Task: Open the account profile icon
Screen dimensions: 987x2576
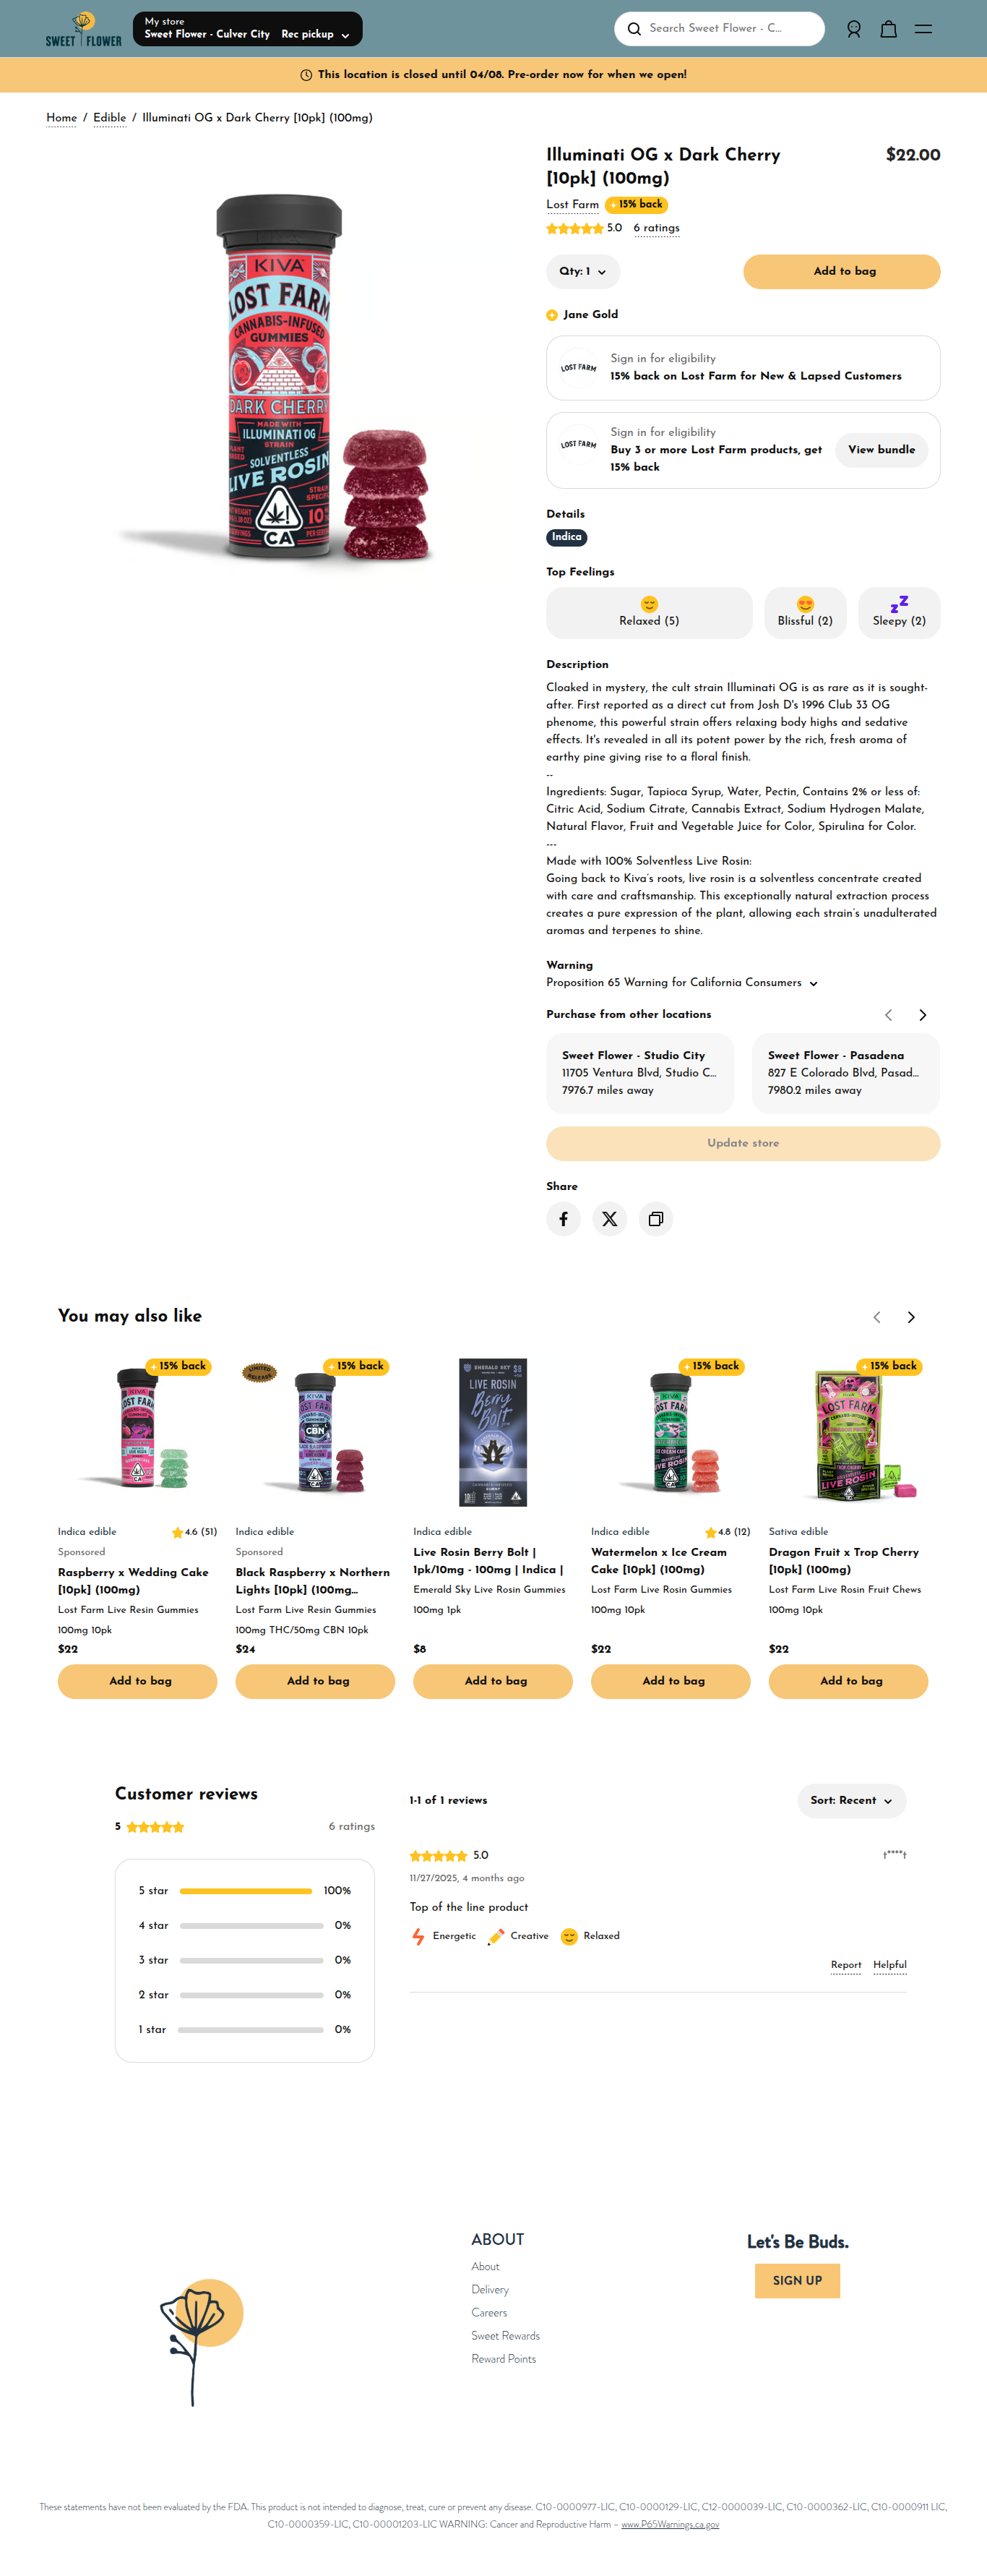Action: [853, 29]
